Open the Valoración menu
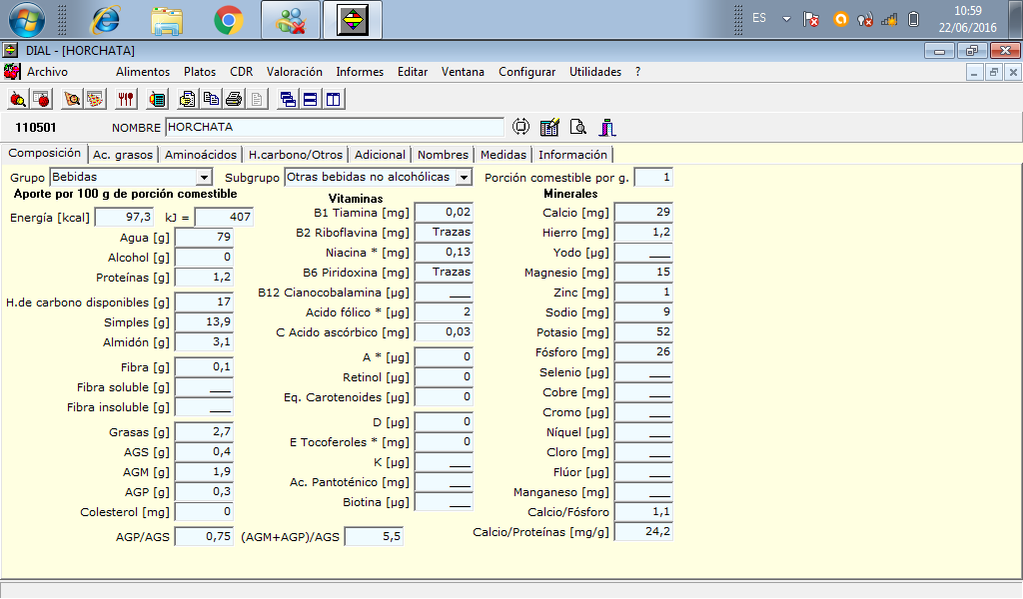This screenshot has width=1023, height=599. pos(295,72)
